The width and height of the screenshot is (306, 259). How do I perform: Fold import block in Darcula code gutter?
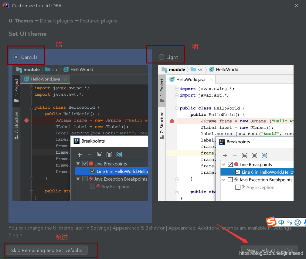coord(32,88)
